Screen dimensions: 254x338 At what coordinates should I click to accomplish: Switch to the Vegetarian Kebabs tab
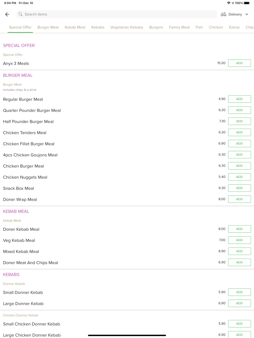tap(127, 27)
